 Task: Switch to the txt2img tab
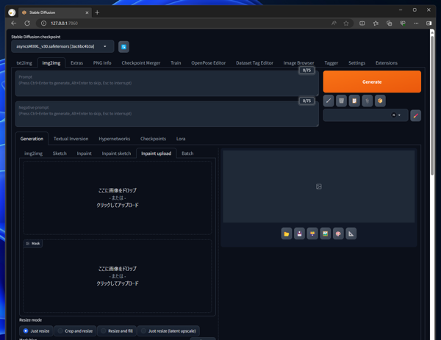coord(24,63)
